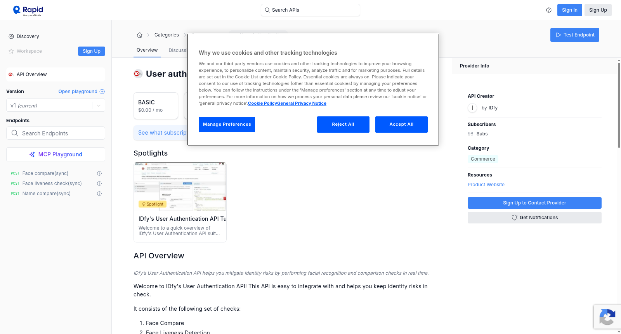Select Name compare(sync) endpoint
Viewport: 621px width, 334px height.
point(47,194)
